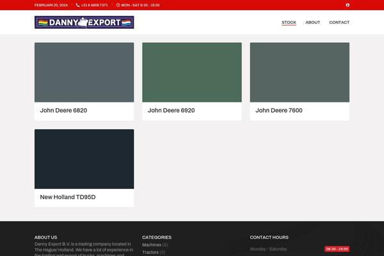This screenshot has height=256, width=384.
Task: Click the MON - SAT 8:30 - 19:00 text
Action: pyautogui.click(x=140, y=5)
